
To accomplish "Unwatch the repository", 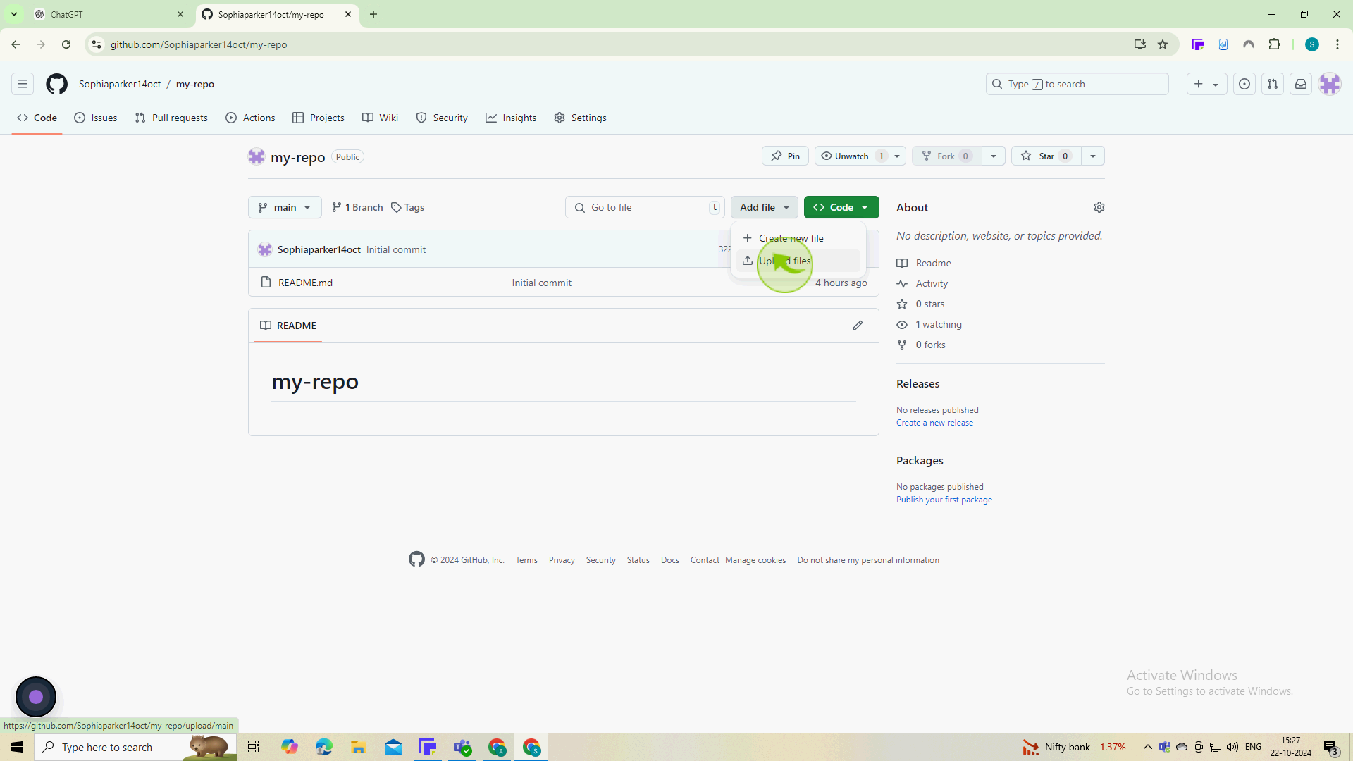I will pyautogui.click(x=852, y=156).
